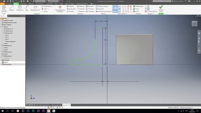Viewport: 201px width, 113px height.
Task: Choose the Сопряжение fillet tool
Action: tap(46, 6)
